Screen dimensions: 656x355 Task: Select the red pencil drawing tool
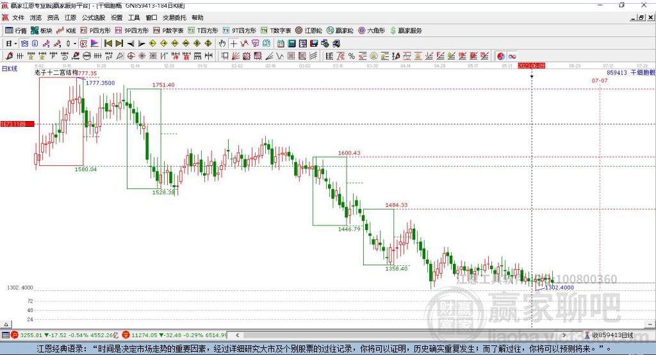point(9,56)
